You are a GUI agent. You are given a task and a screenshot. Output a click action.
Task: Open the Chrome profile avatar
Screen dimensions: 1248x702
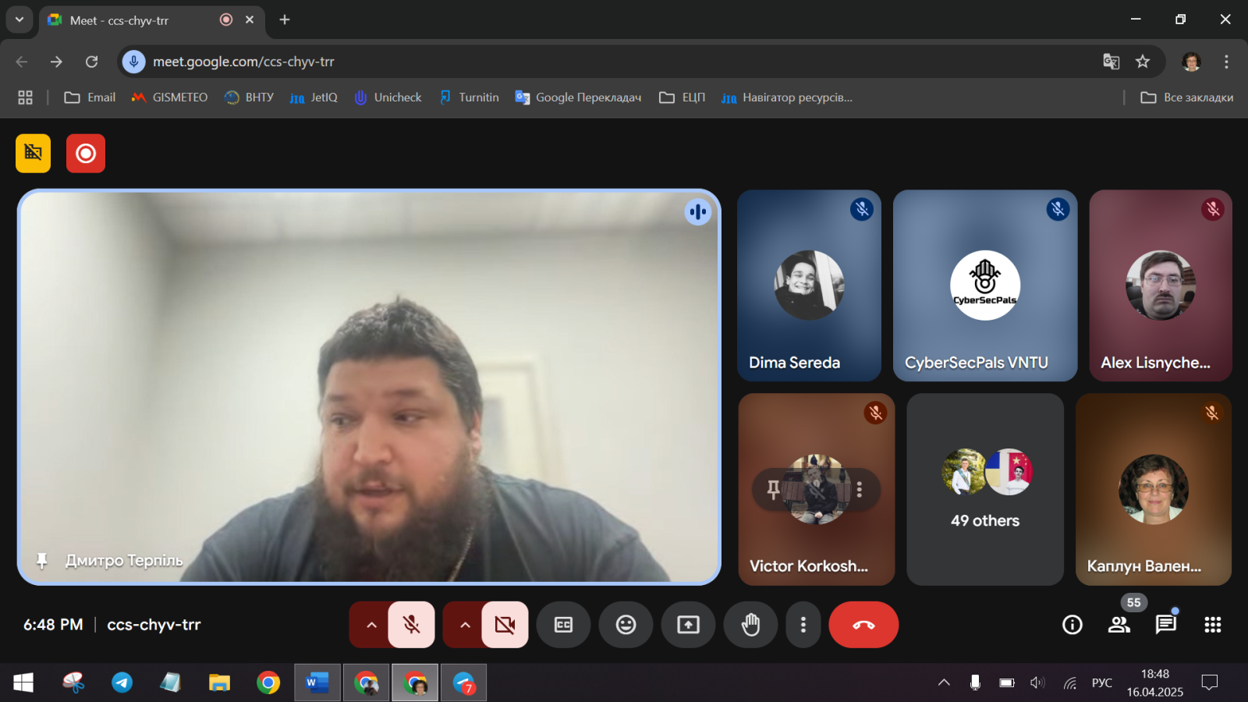[x=1191, y=62]
